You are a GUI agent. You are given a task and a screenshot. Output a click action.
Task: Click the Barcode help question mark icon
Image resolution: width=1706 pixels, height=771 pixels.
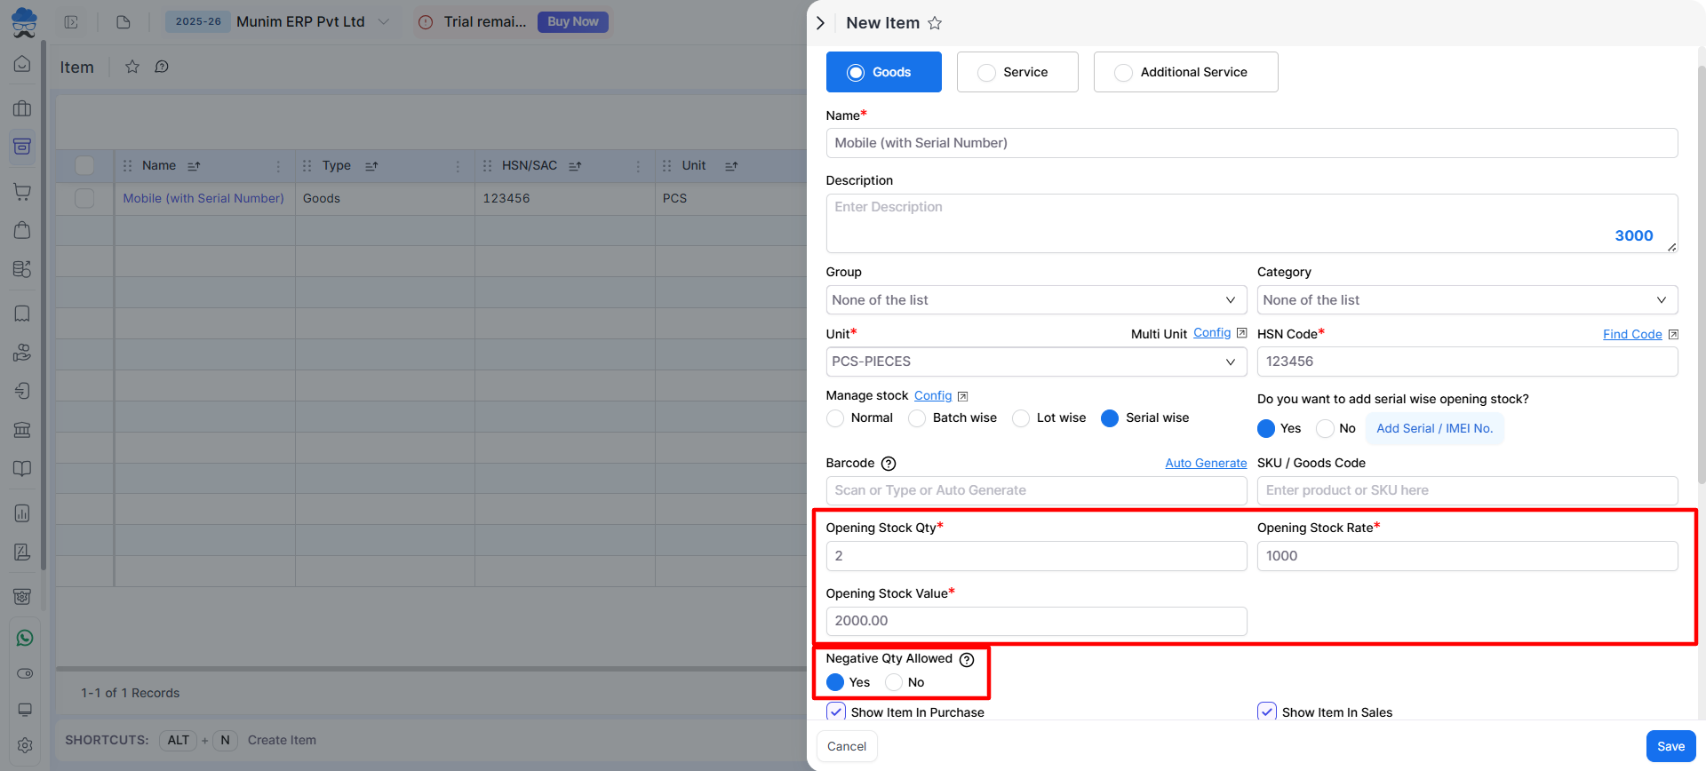pyautogui.click(x=888, y=464)
